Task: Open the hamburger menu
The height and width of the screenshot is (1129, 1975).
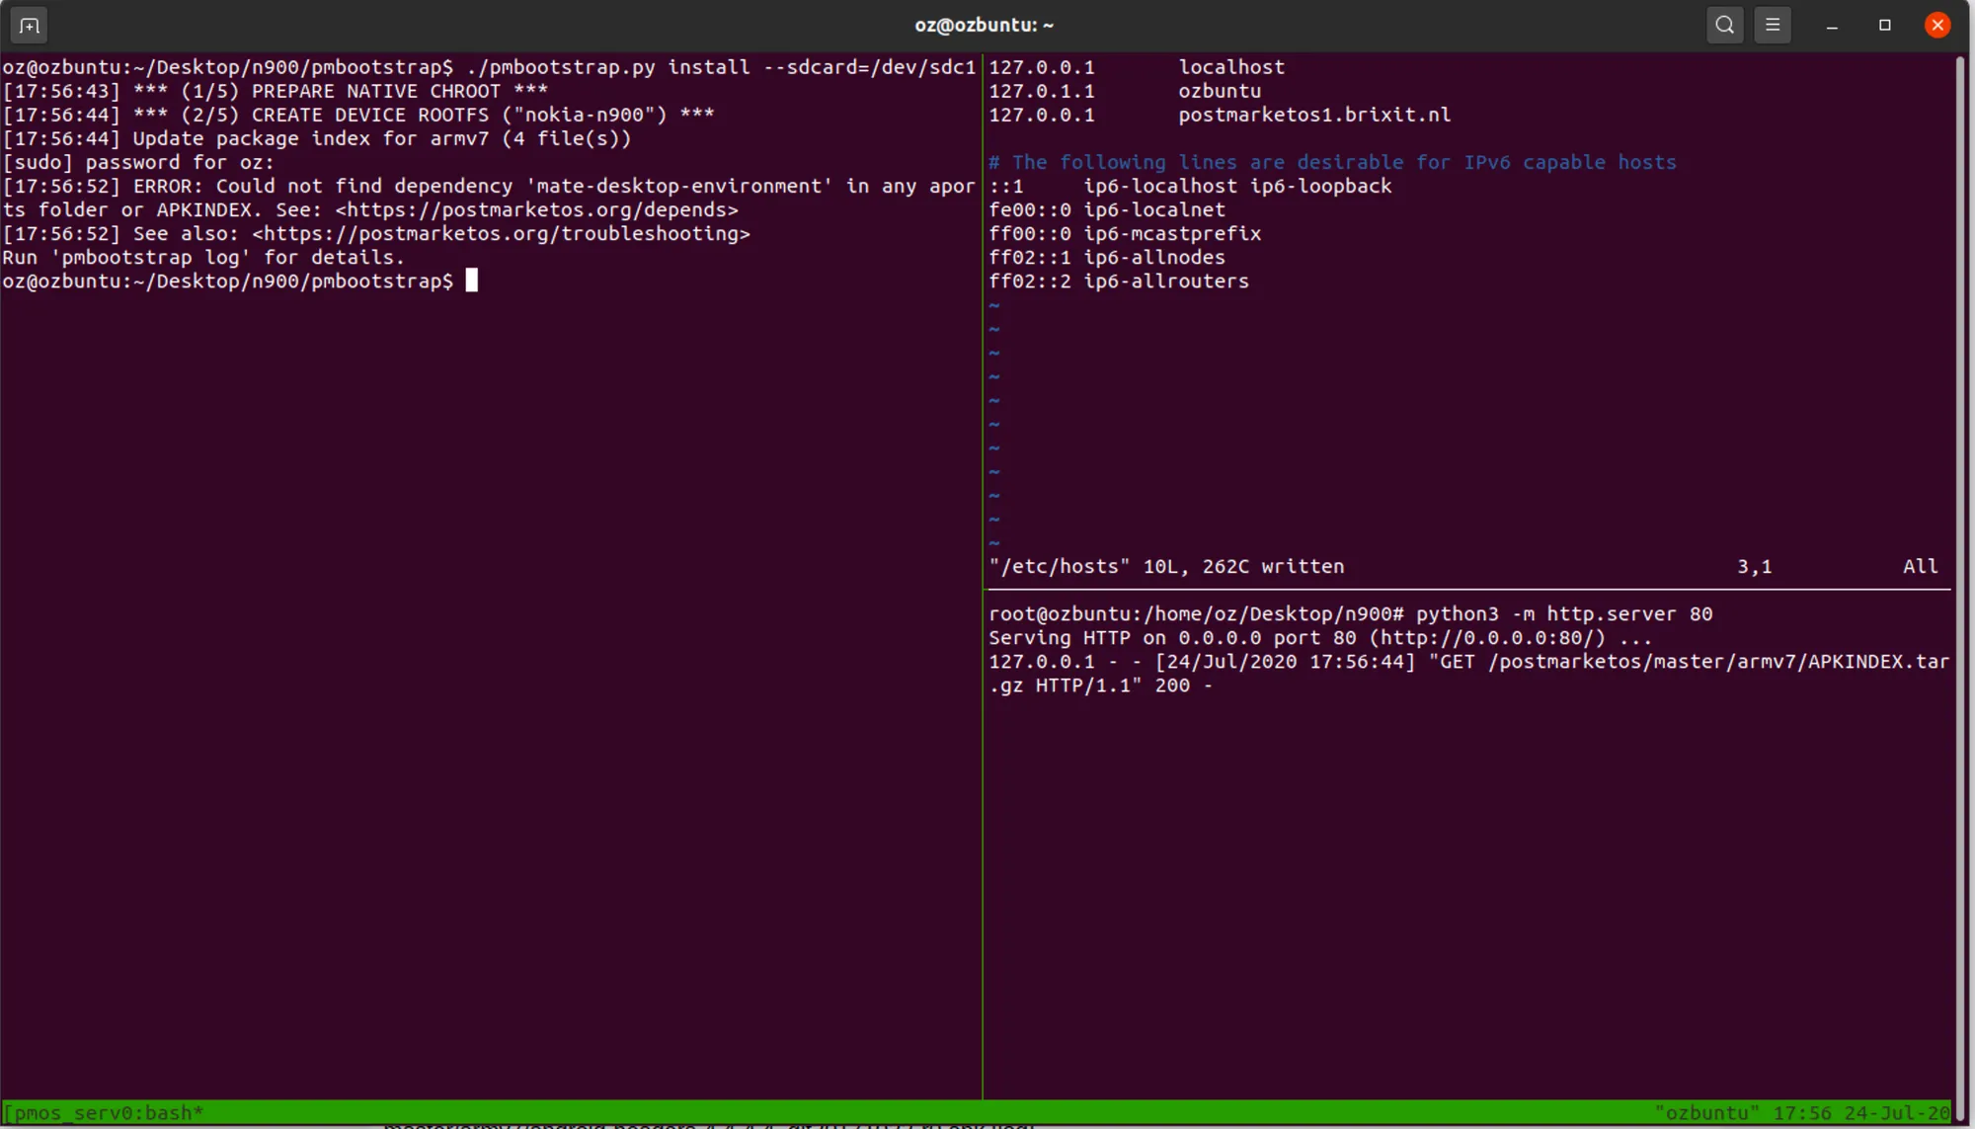Action: point(1773,26)
